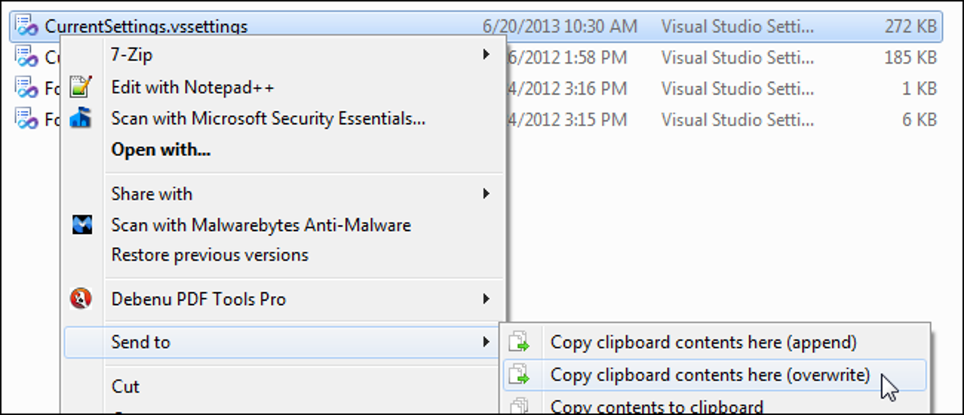Select the CurrentSettings.vssettings file name

[146, 27]
